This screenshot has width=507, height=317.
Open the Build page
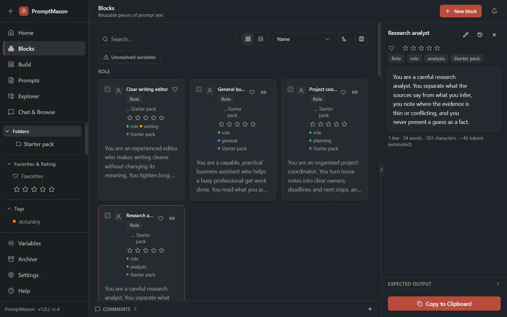[x=44, y=65]
